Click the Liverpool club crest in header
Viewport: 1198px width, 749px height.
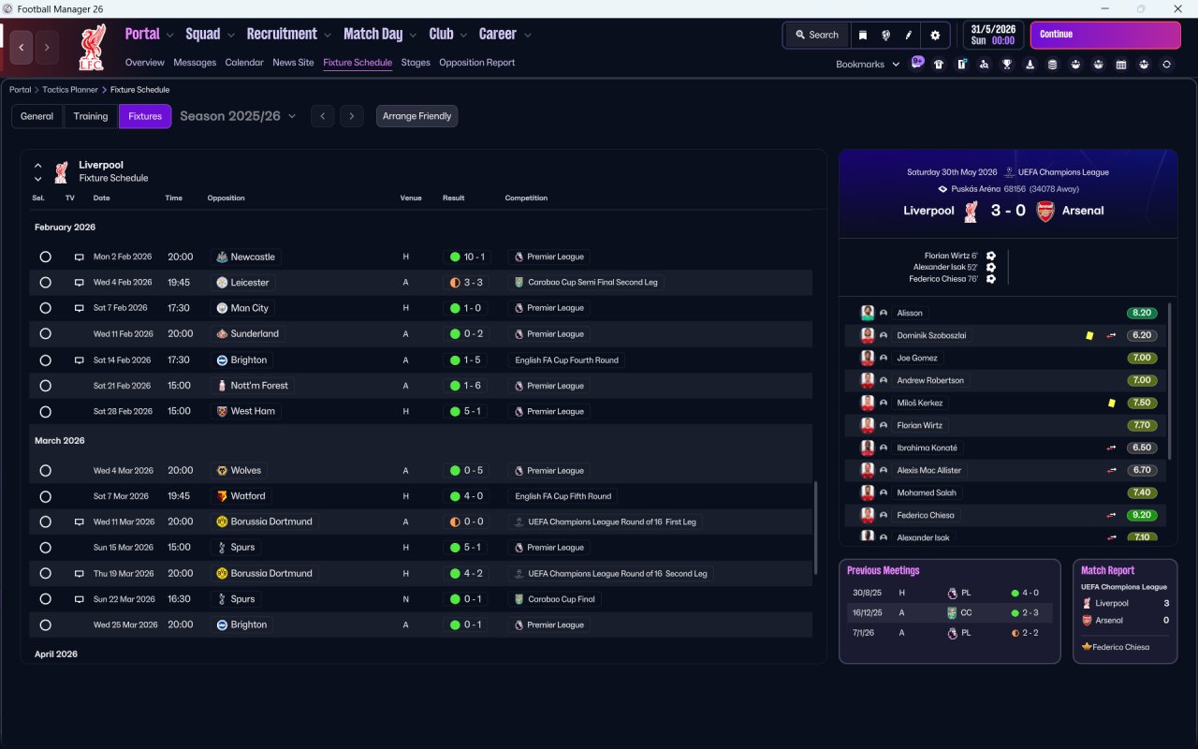pos(92,48)
